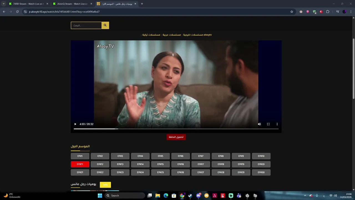This screenshot has height=200, width=355.
Task: Go back to the previous page
Action: coord(4,12)
